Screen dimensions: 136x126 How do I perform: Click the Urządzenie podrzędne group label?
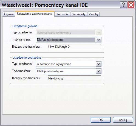pyautogui.click(x=27, y=58)
